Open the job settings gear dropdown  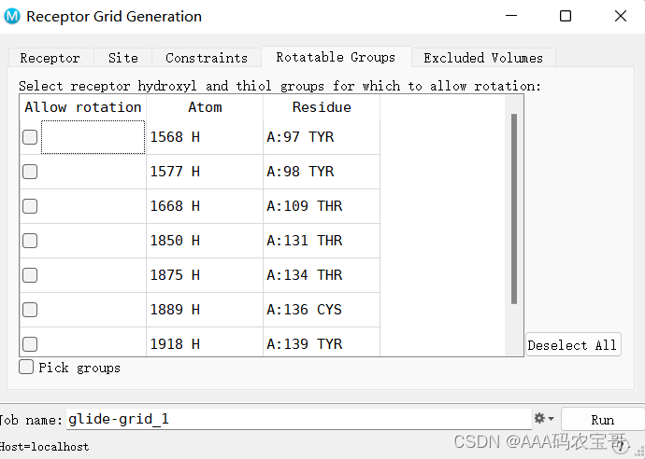pos(544,419)
